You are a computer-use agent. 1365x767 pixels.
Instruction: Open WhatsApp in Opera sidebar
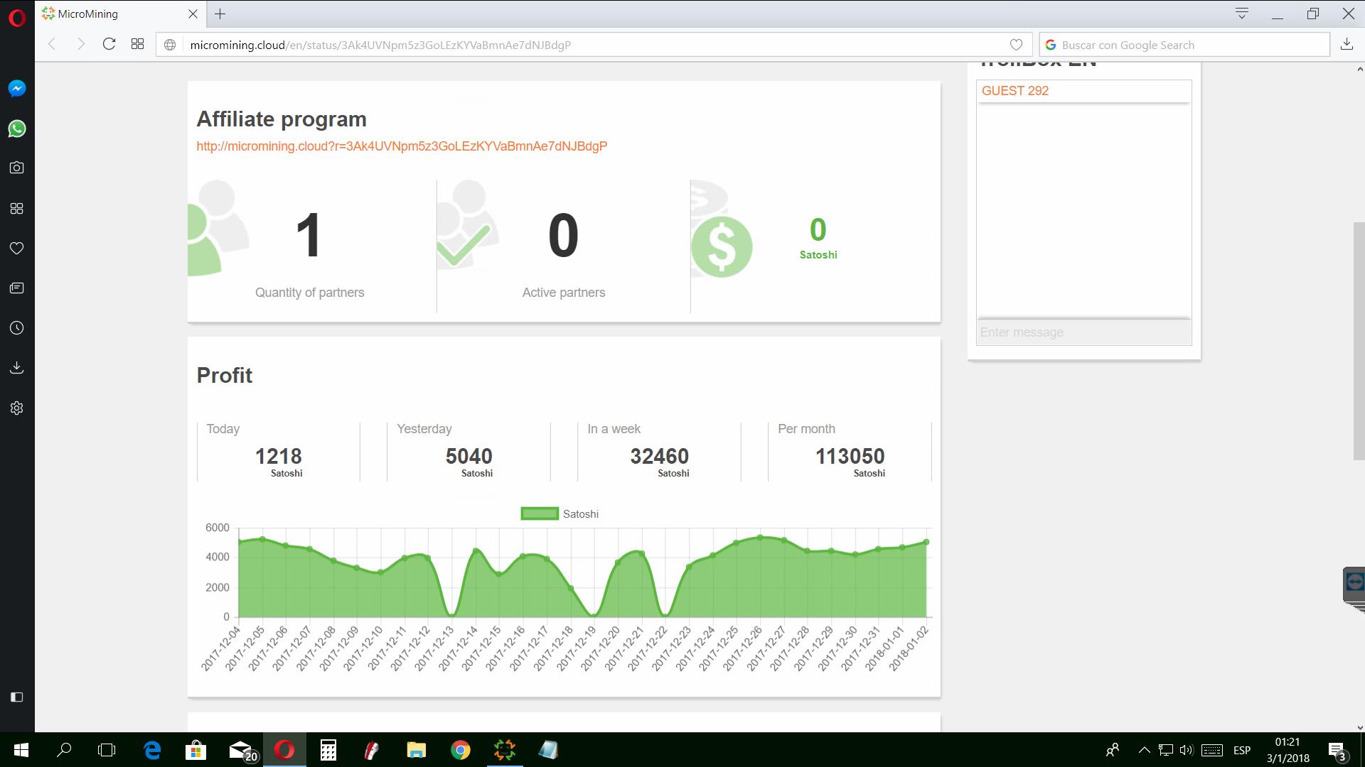pyautogui.click(x=17, y=129)
